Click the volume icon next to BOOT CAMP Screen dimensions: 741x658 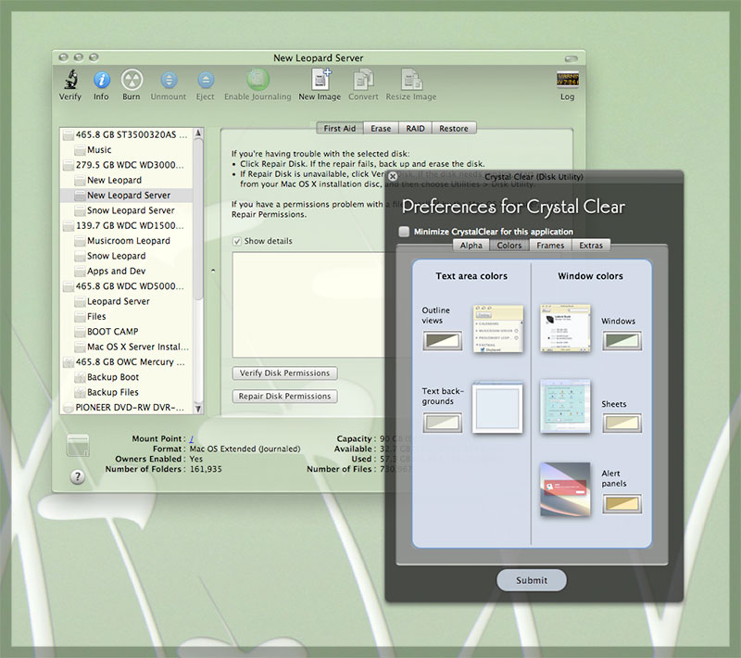point(80,332)
